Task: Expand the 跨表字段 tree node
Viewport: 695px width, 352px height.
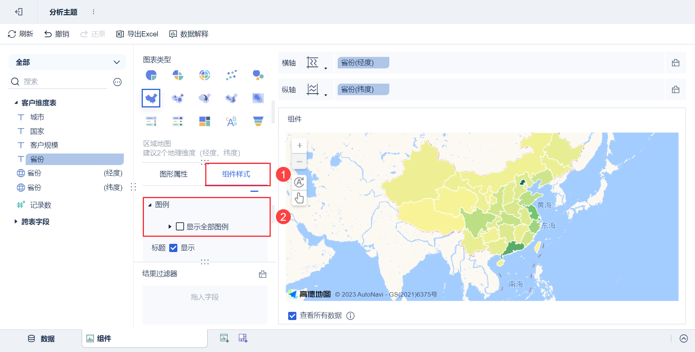Action: click(16, 222)
